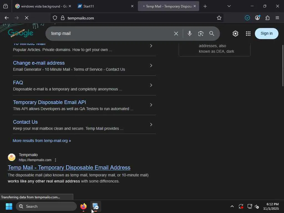This screenshot has width=284, height=213.
Task: Click the muted volume tray icon
Action: [x=257, y=206]
